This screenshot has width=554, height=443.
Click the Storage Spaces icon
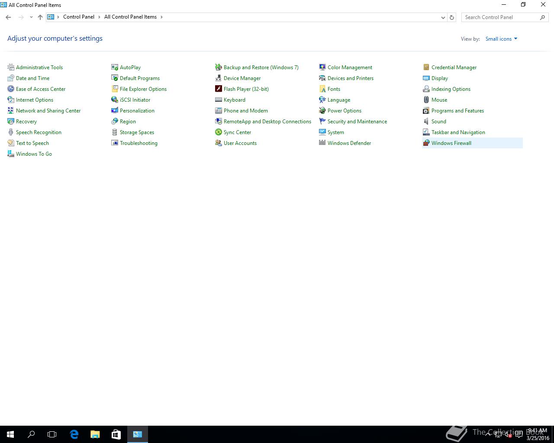click(x=115, y=132)
